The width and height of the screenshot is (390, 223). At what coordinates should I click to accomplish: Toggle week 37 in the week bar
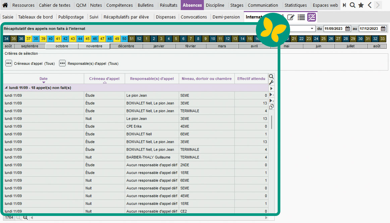[29, 39]
